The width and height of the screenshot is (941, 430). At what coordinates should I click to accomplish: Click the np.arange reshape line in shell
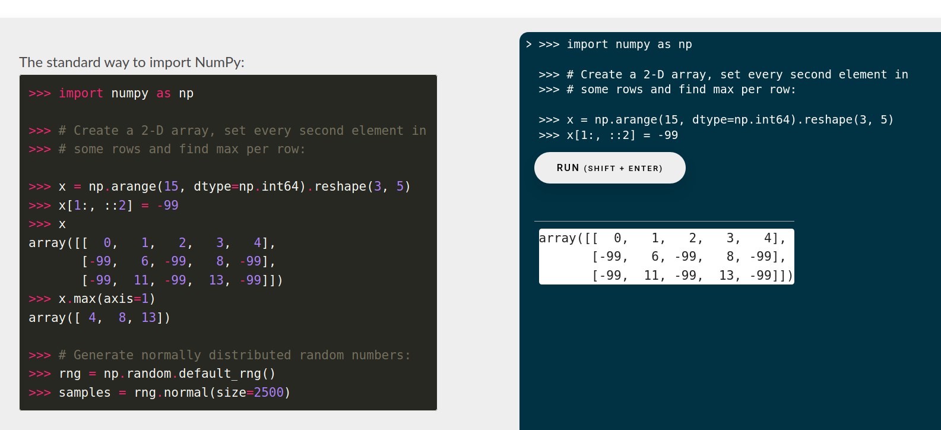point(716,120)
